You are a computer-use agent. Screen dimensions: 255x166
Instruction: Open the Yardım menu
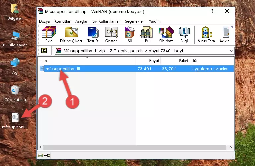[x=155, y=21]
